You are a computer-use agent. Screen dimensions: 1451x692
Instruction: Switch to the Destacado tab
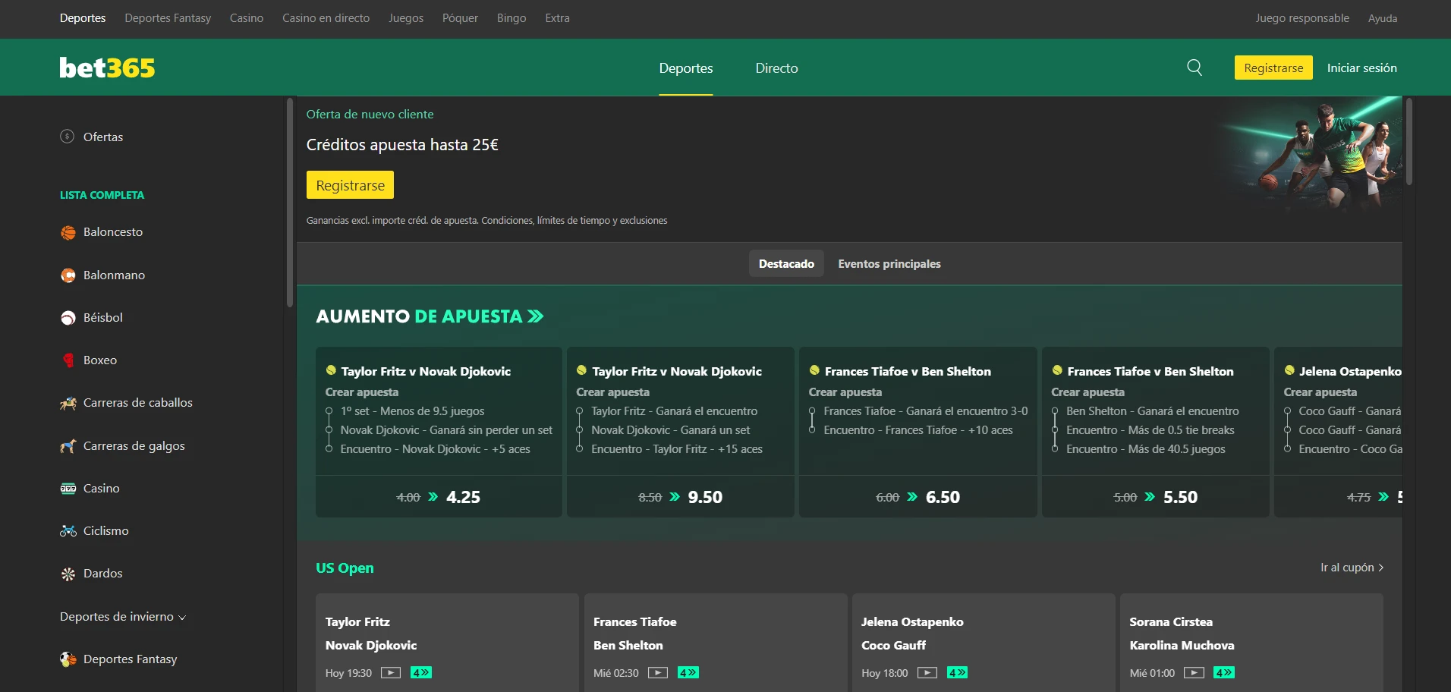pos(786,263)
